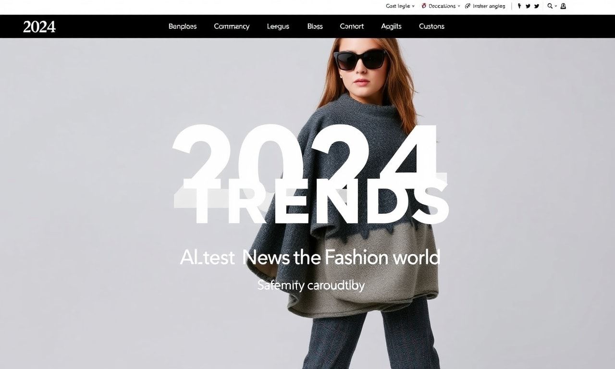This screenshot has width=615, height=369.
Task: Click the red icon beside Occations
Action: tap(424, 6)
